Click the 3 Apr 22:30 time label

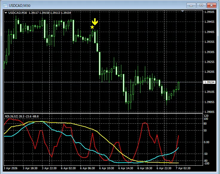[x=49, y=168]
